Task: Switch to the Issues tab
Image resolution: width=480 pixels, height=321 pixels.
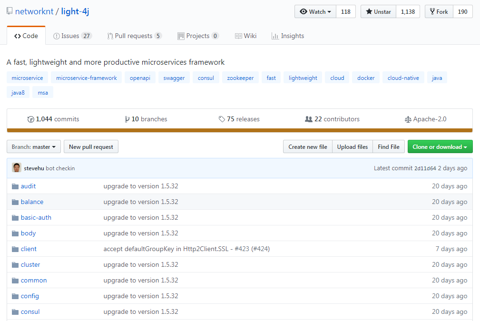Action: 72,36
